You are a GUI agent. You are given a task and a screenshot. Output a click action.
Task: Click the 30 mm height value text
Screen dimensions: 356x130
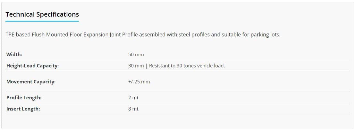pyautogui.click(x=136, y=66)
